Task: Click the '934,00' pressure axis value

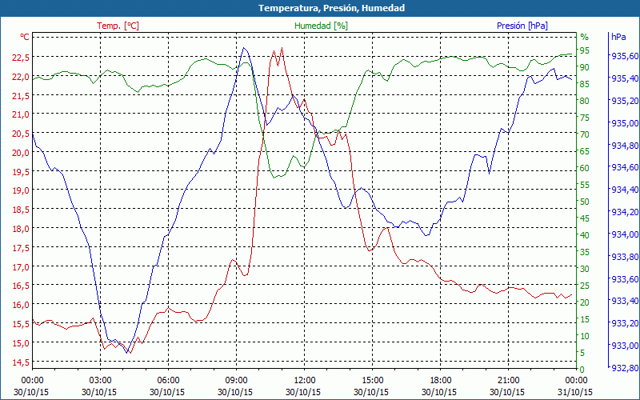Action: pos(623,234)
